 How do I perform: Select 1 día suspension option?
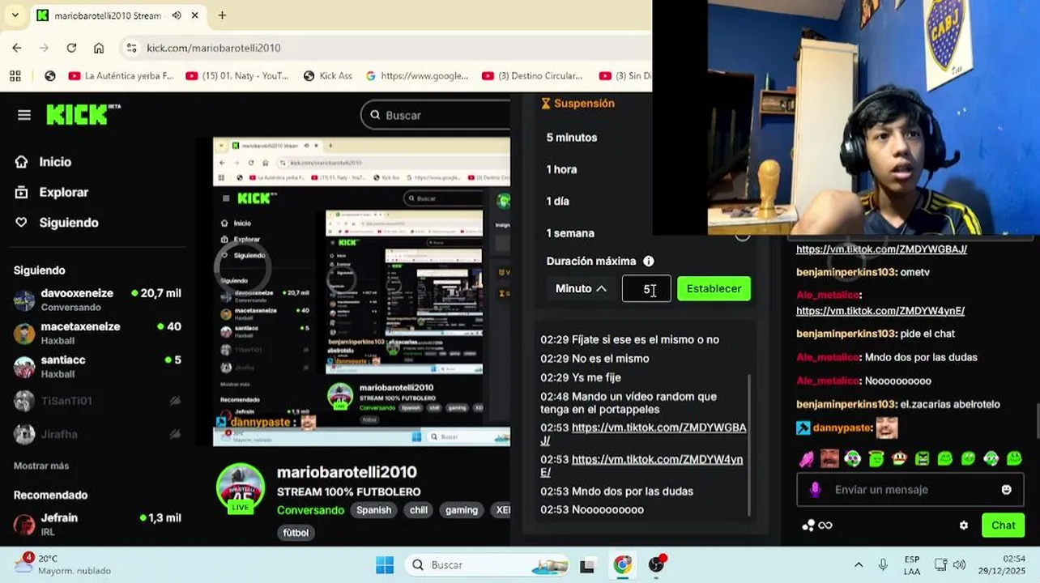[x=557, y=201]
